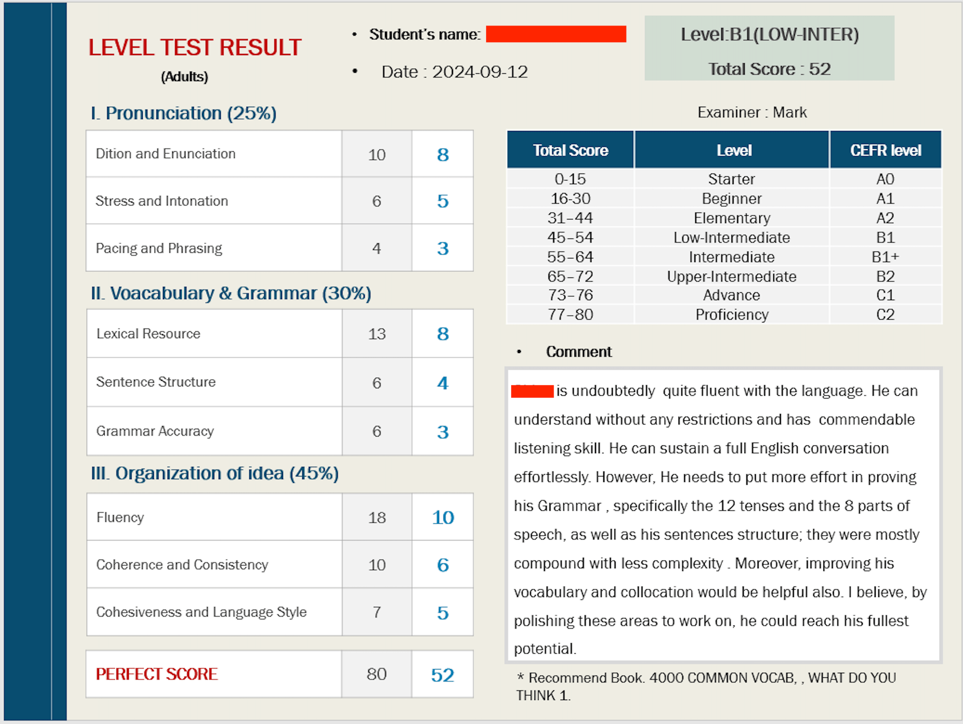The image size is (963, 724).
Task: Select the red redacted student name box
Action: 556,34
